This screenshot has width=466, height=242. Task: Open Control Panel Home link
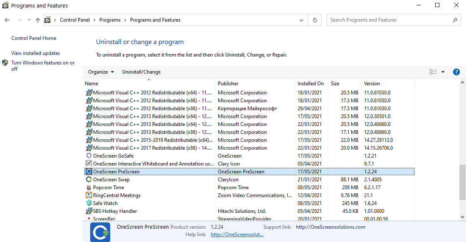[34, 38]
